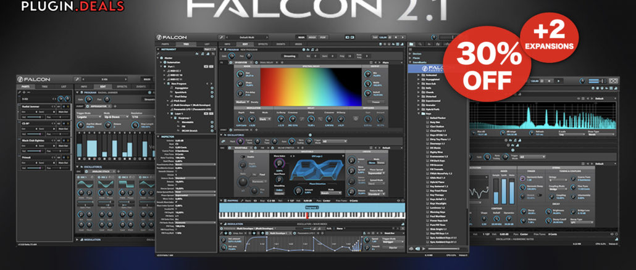
Task: Open the INFO tab in center window
Action: 227,44
